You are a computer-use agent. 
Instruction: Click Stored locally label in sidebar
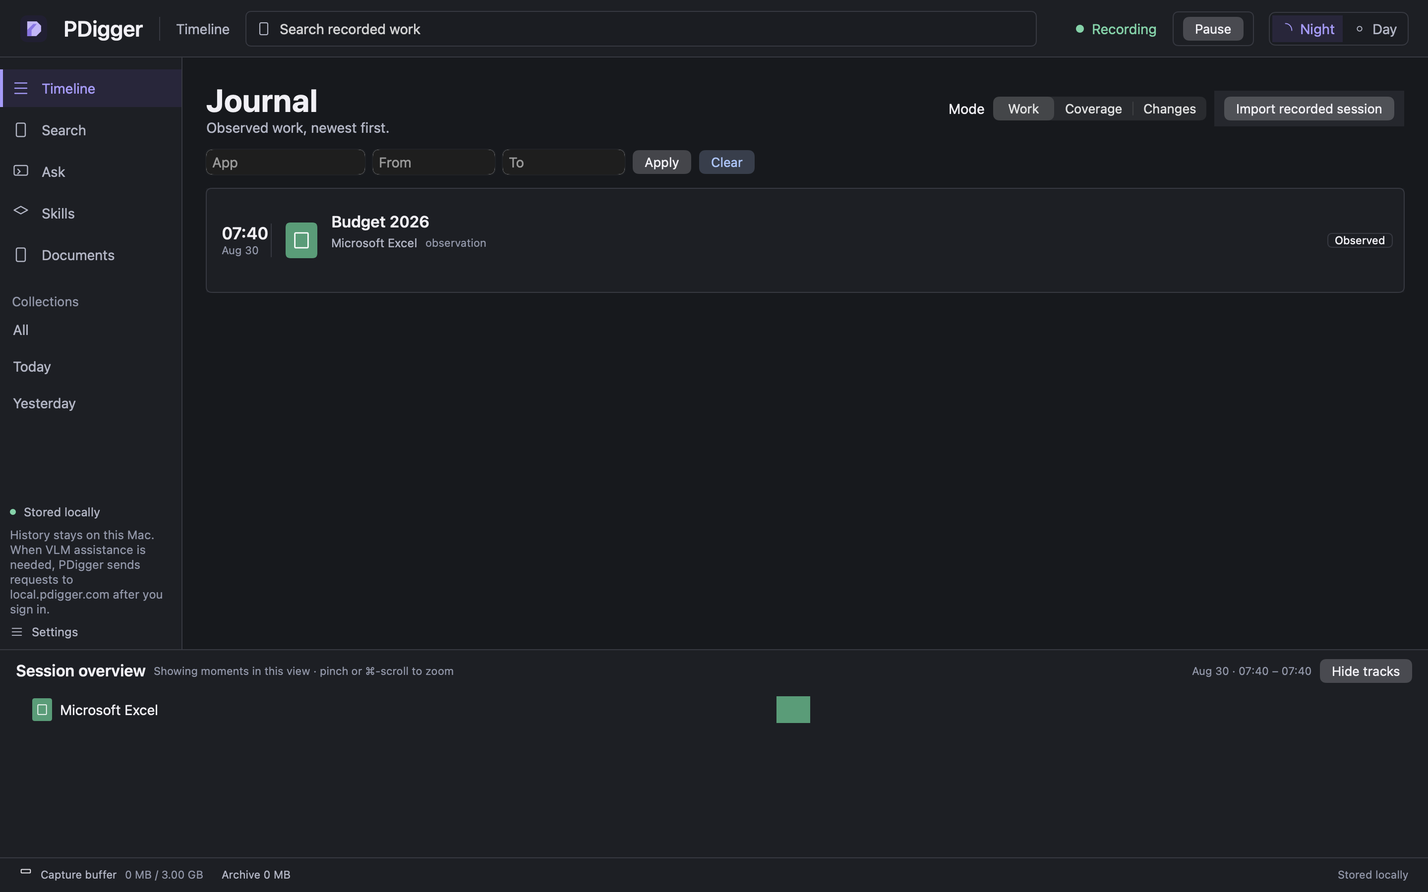tap(61, 512)
